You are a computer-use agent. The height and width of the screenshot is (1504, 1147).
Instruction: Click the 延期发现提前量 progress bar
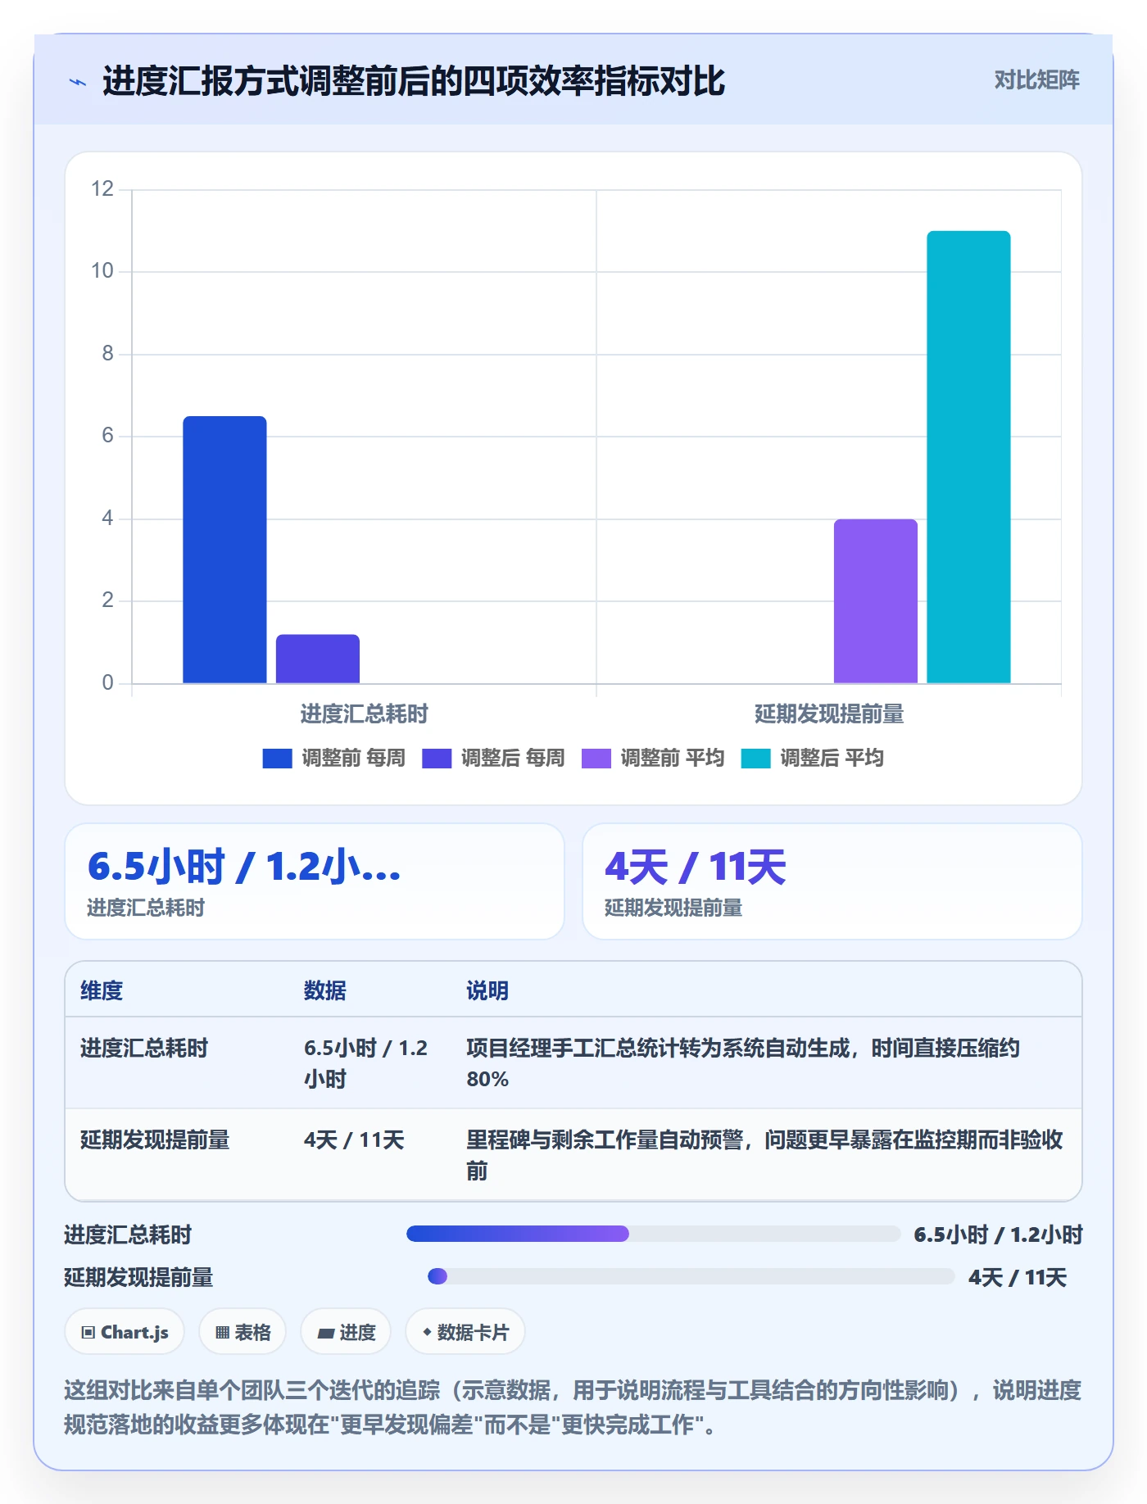click(x=691, y=1276)
